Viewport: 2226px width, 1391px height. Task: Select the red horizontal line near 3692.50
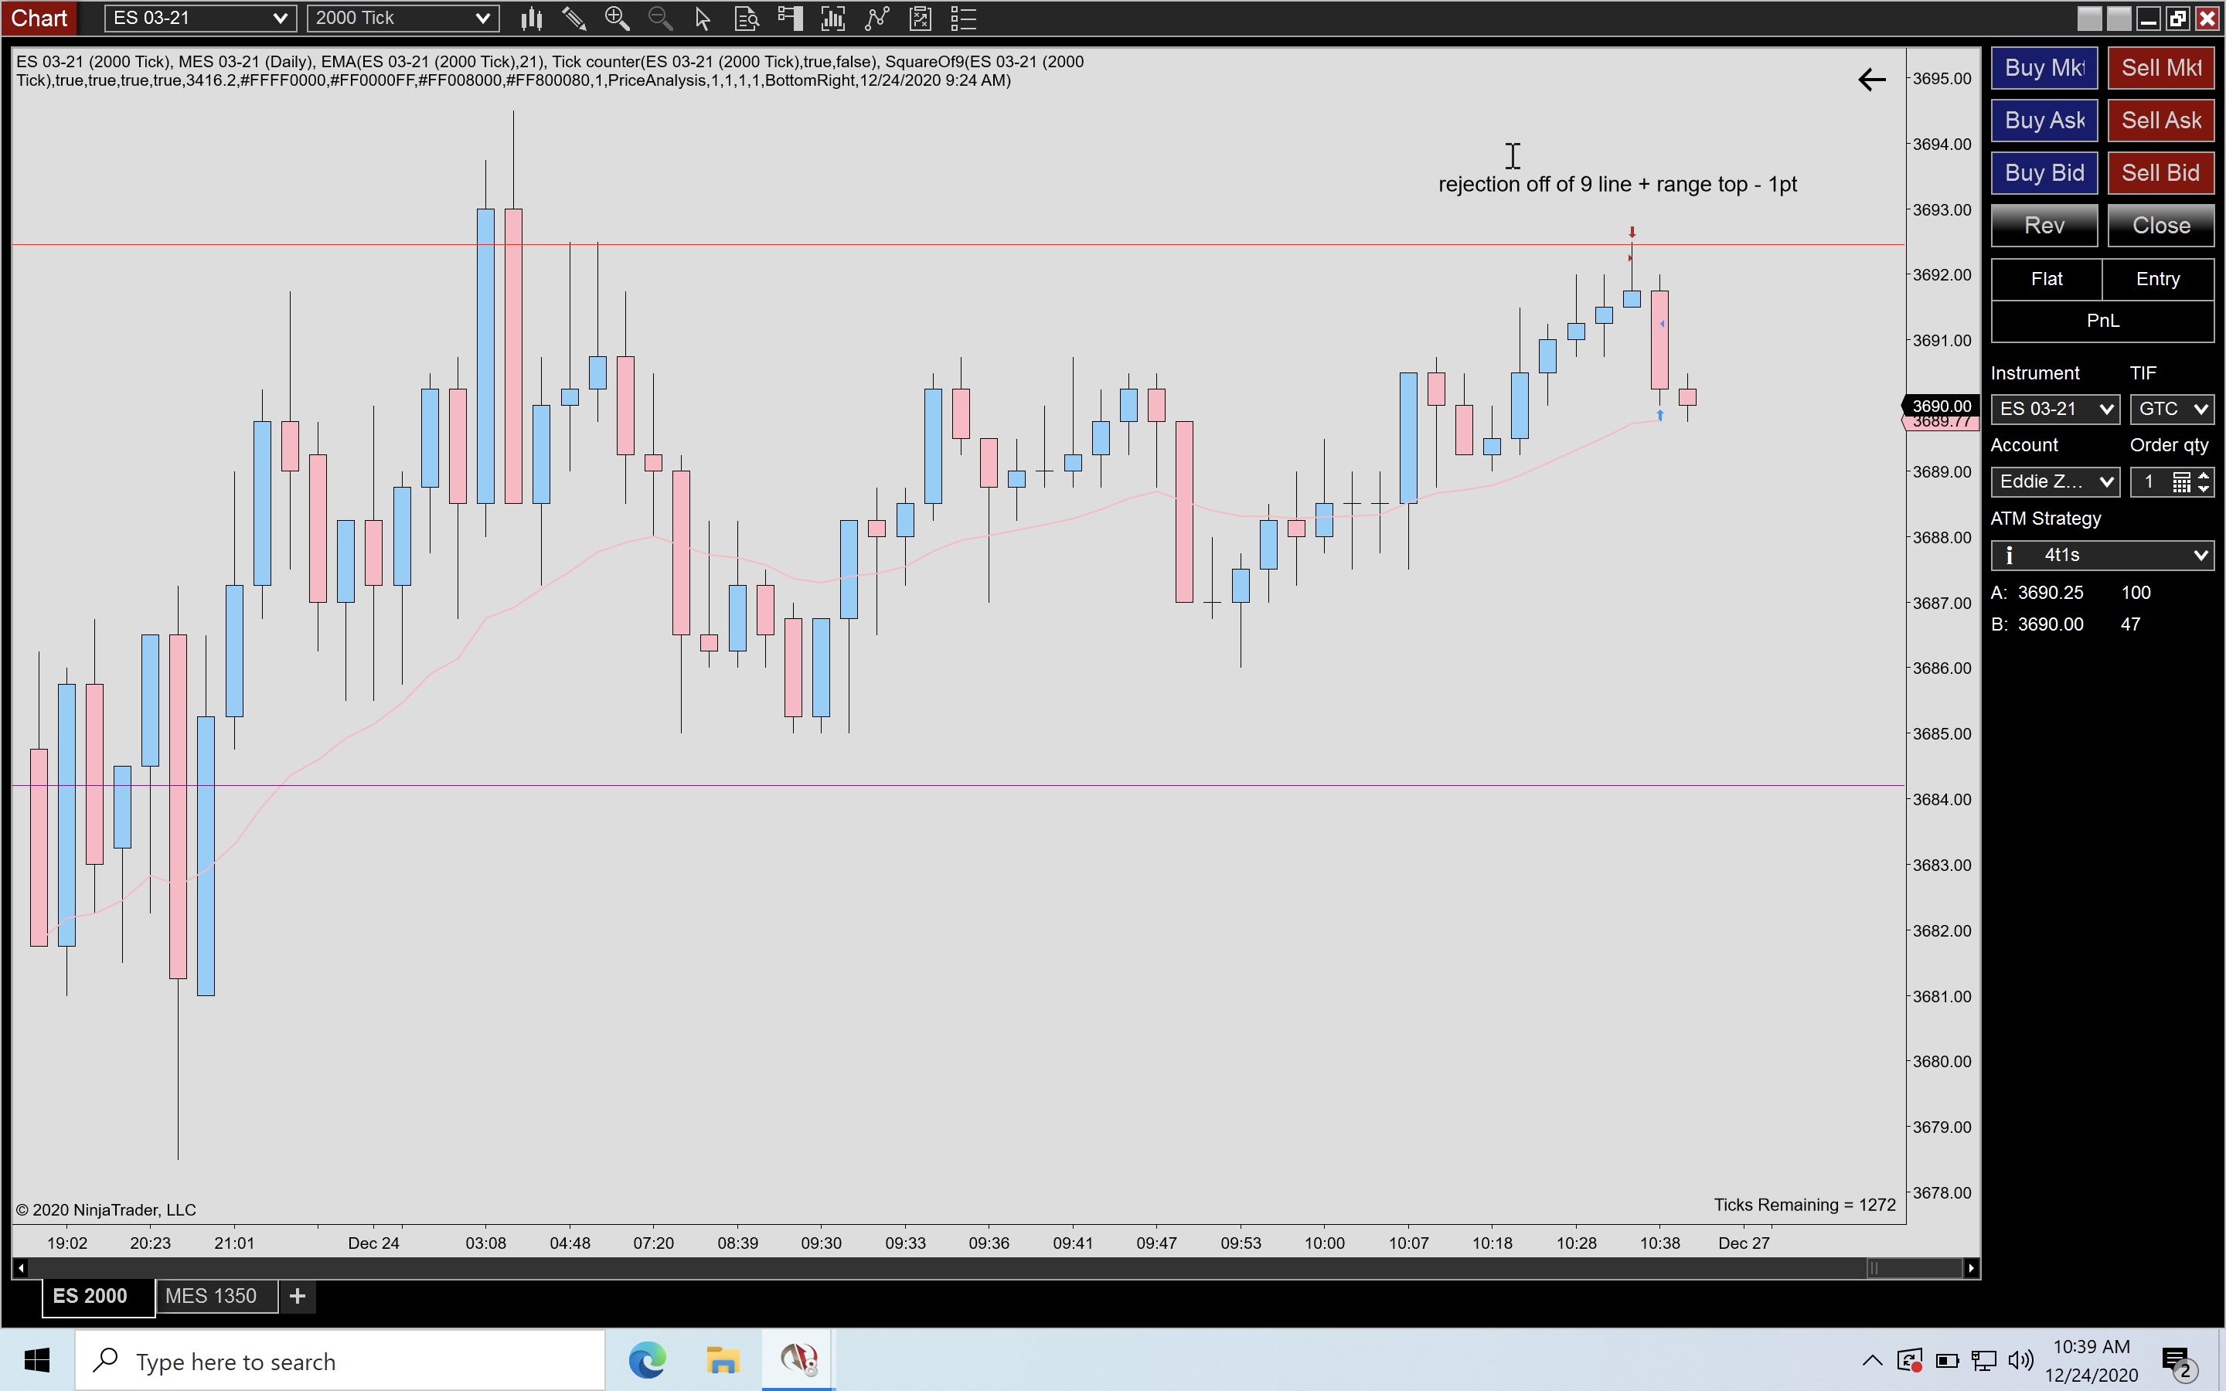coord(957,245)
